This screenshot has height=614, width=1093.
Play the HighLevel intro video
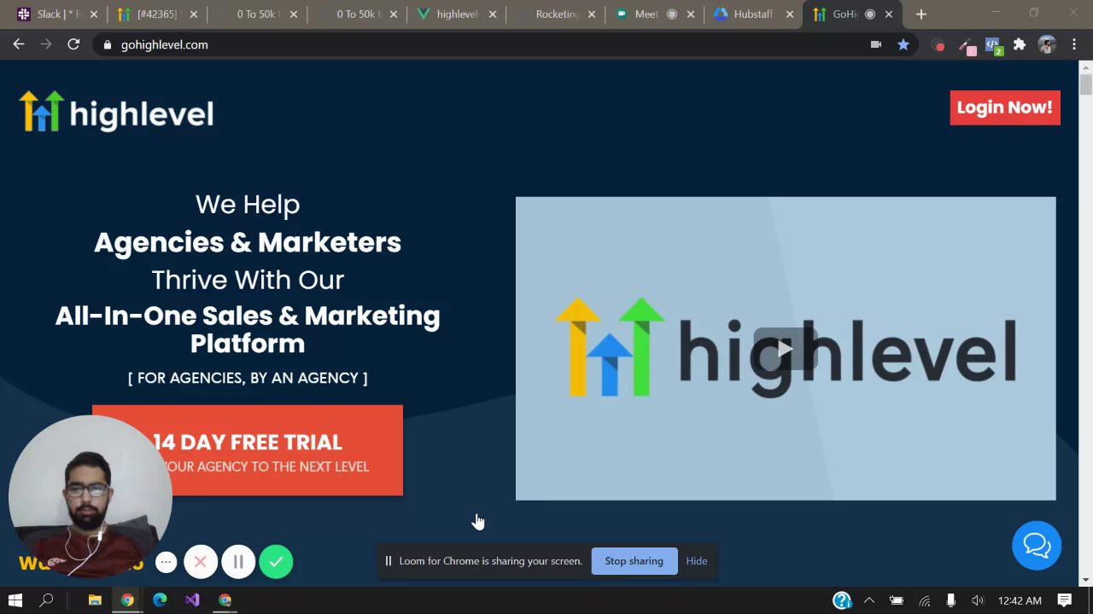pyautogui.click(x=786, y=349)
